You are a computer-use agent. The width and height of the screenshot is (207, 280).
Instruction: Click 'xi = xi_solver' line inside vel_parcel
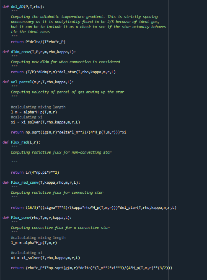[x=45, y=122]
